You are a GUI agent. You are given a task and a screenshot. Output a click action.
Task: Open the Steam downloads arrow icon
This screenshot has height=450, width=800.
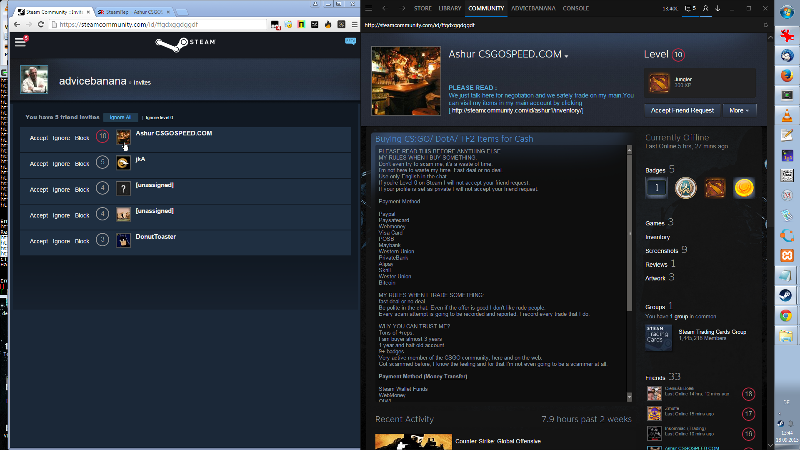[718, 8]
